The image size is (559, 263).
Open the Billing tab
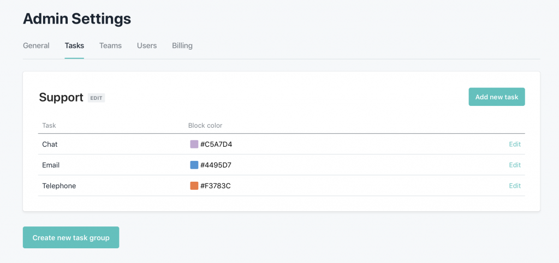click(182, 46)
